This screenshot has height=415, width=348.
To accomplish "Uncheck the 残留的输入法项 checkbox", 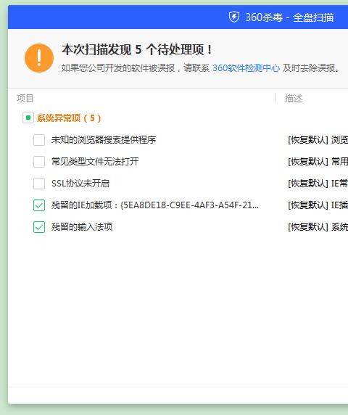I will click(39, 227).
